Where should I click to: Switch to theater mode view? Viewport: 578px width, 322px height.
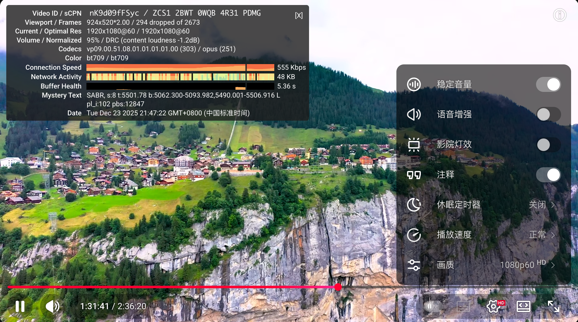tap(523, 306)
